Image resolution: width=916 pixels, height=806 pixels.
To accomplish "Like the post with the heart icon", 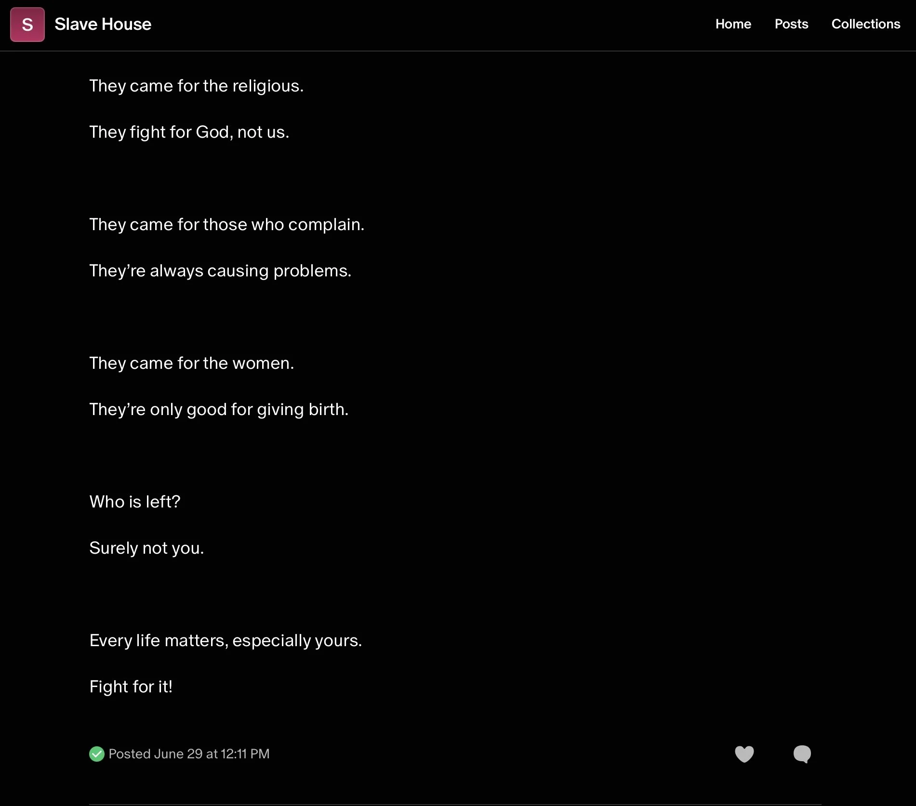I will (x=744, y=754).
